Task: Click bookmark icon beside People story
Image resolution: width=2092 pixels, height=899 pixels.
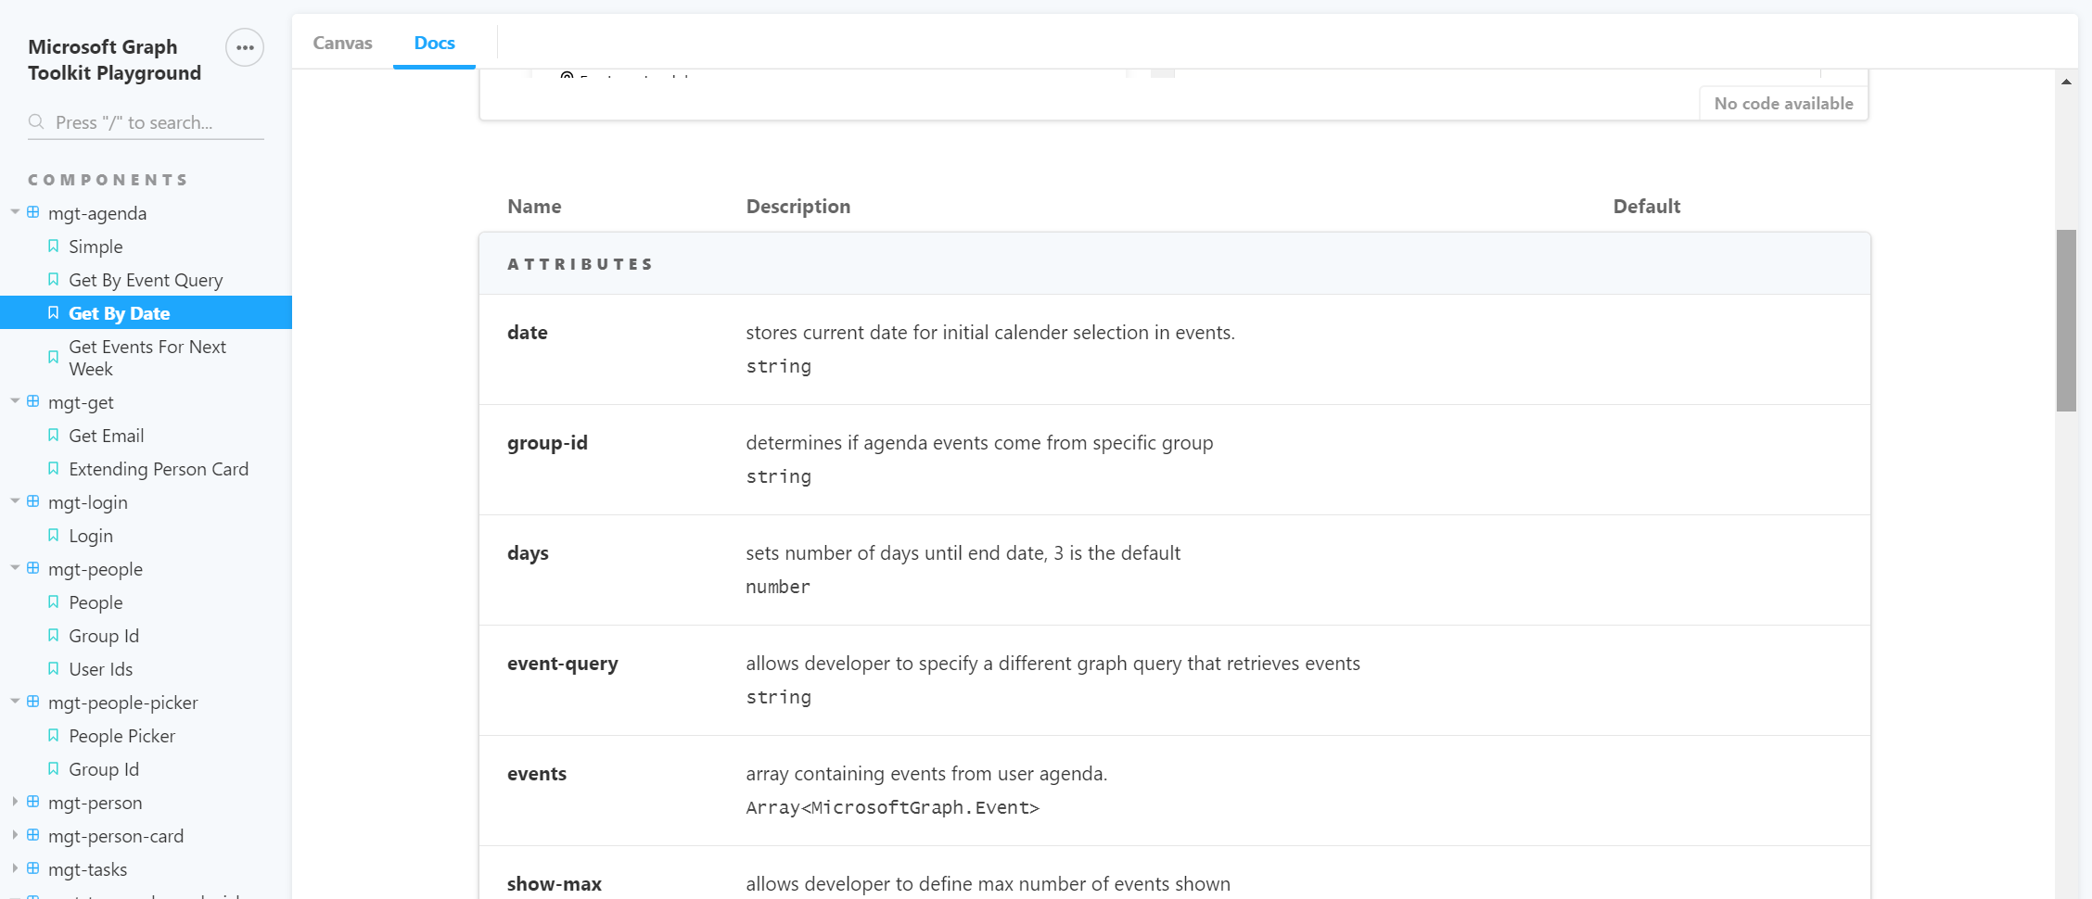Action: click(x=53, y=601)
